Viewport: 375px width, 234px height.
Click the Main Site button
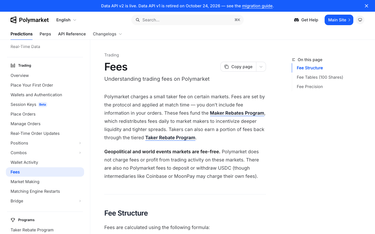[339, 20]
